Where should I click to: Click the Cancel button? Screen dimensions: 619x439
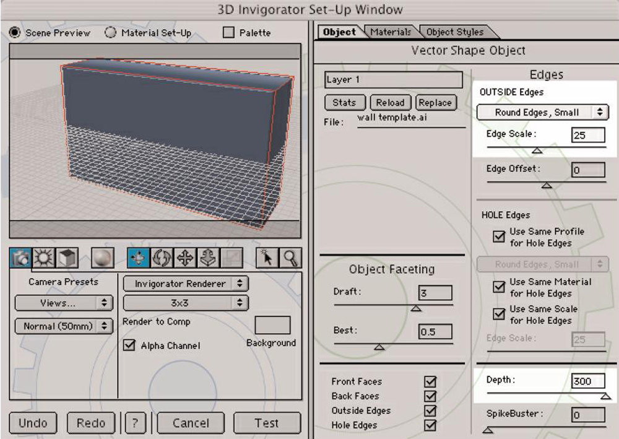191,423
